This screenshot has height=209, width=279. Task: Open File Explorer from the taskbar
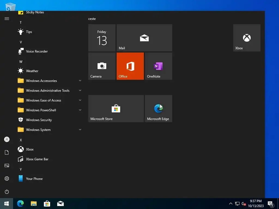[34, 204]
